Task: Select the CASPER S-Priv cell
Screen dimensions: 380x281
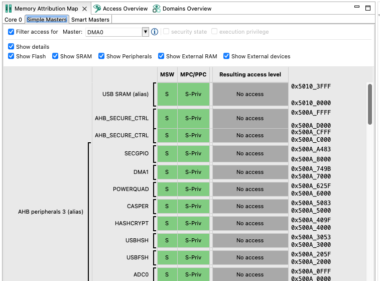Action: pos(193,206)
